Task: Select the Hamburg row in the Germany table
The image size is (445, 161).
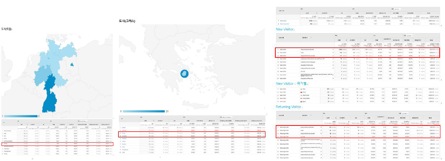Action: click(57, 144)
